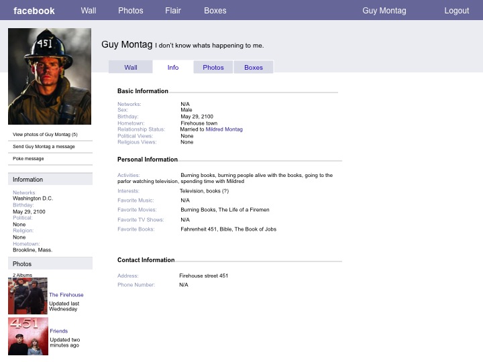Image resolution: width=483 pixels, height=362 pixels.
Task: Open Boxes in the top navigation bar
Action: coord(215,11)
